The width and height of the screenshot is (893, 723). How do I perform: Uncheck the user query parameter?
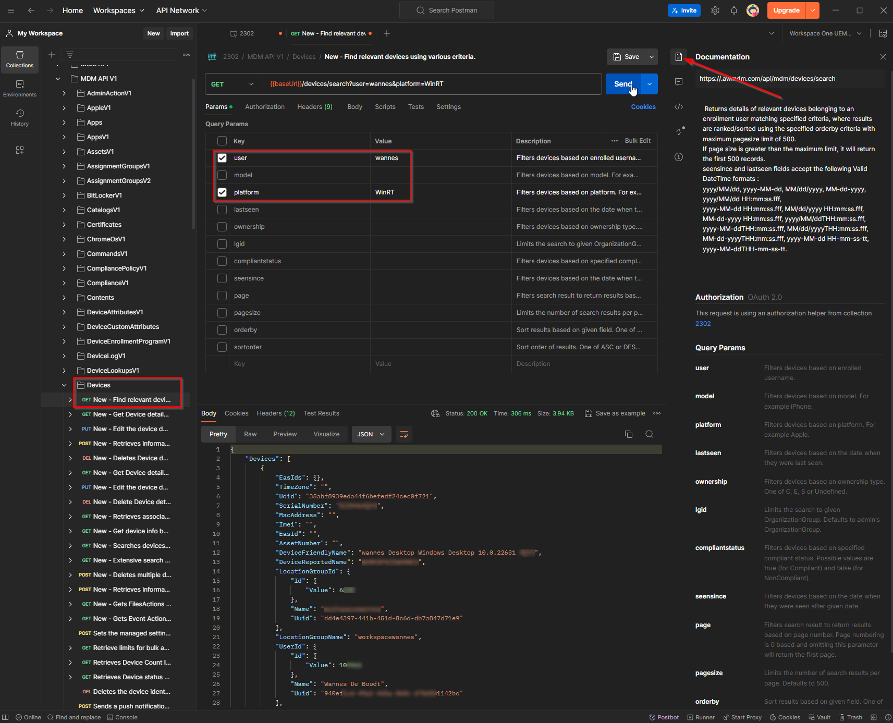(222, 157)
